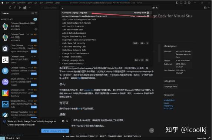
Task: Configure keybinding gear on other commands row
Action: [148, 16]
